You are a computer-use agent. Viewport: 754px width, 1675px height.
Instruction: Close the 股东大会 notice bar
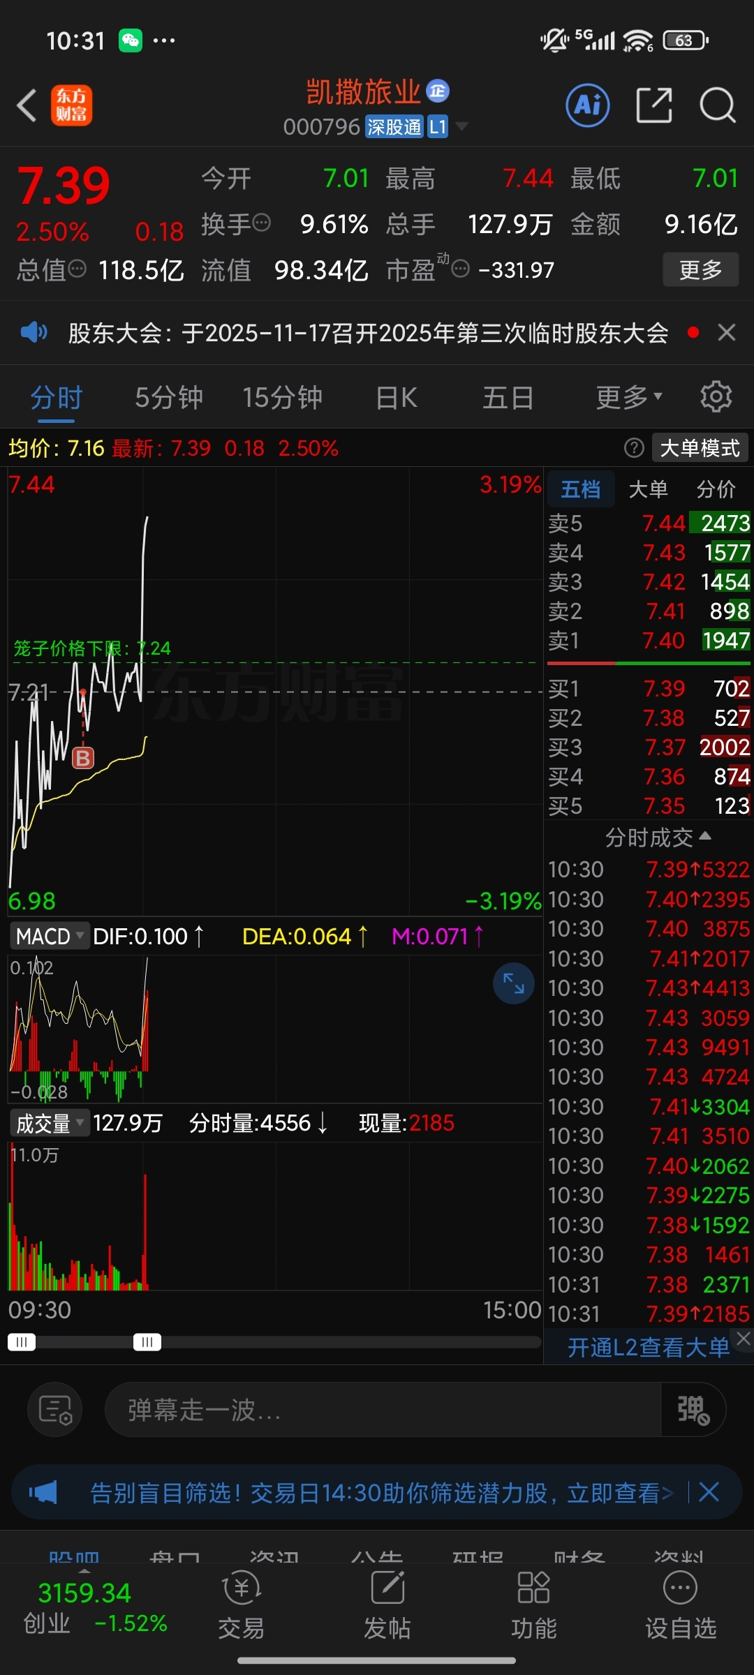(x=727, y=332)
